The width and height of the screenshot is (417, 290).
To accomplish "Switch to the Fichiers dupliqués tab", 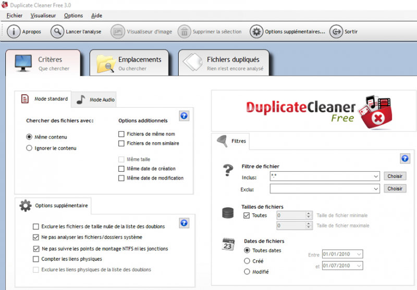I will 224,63.
